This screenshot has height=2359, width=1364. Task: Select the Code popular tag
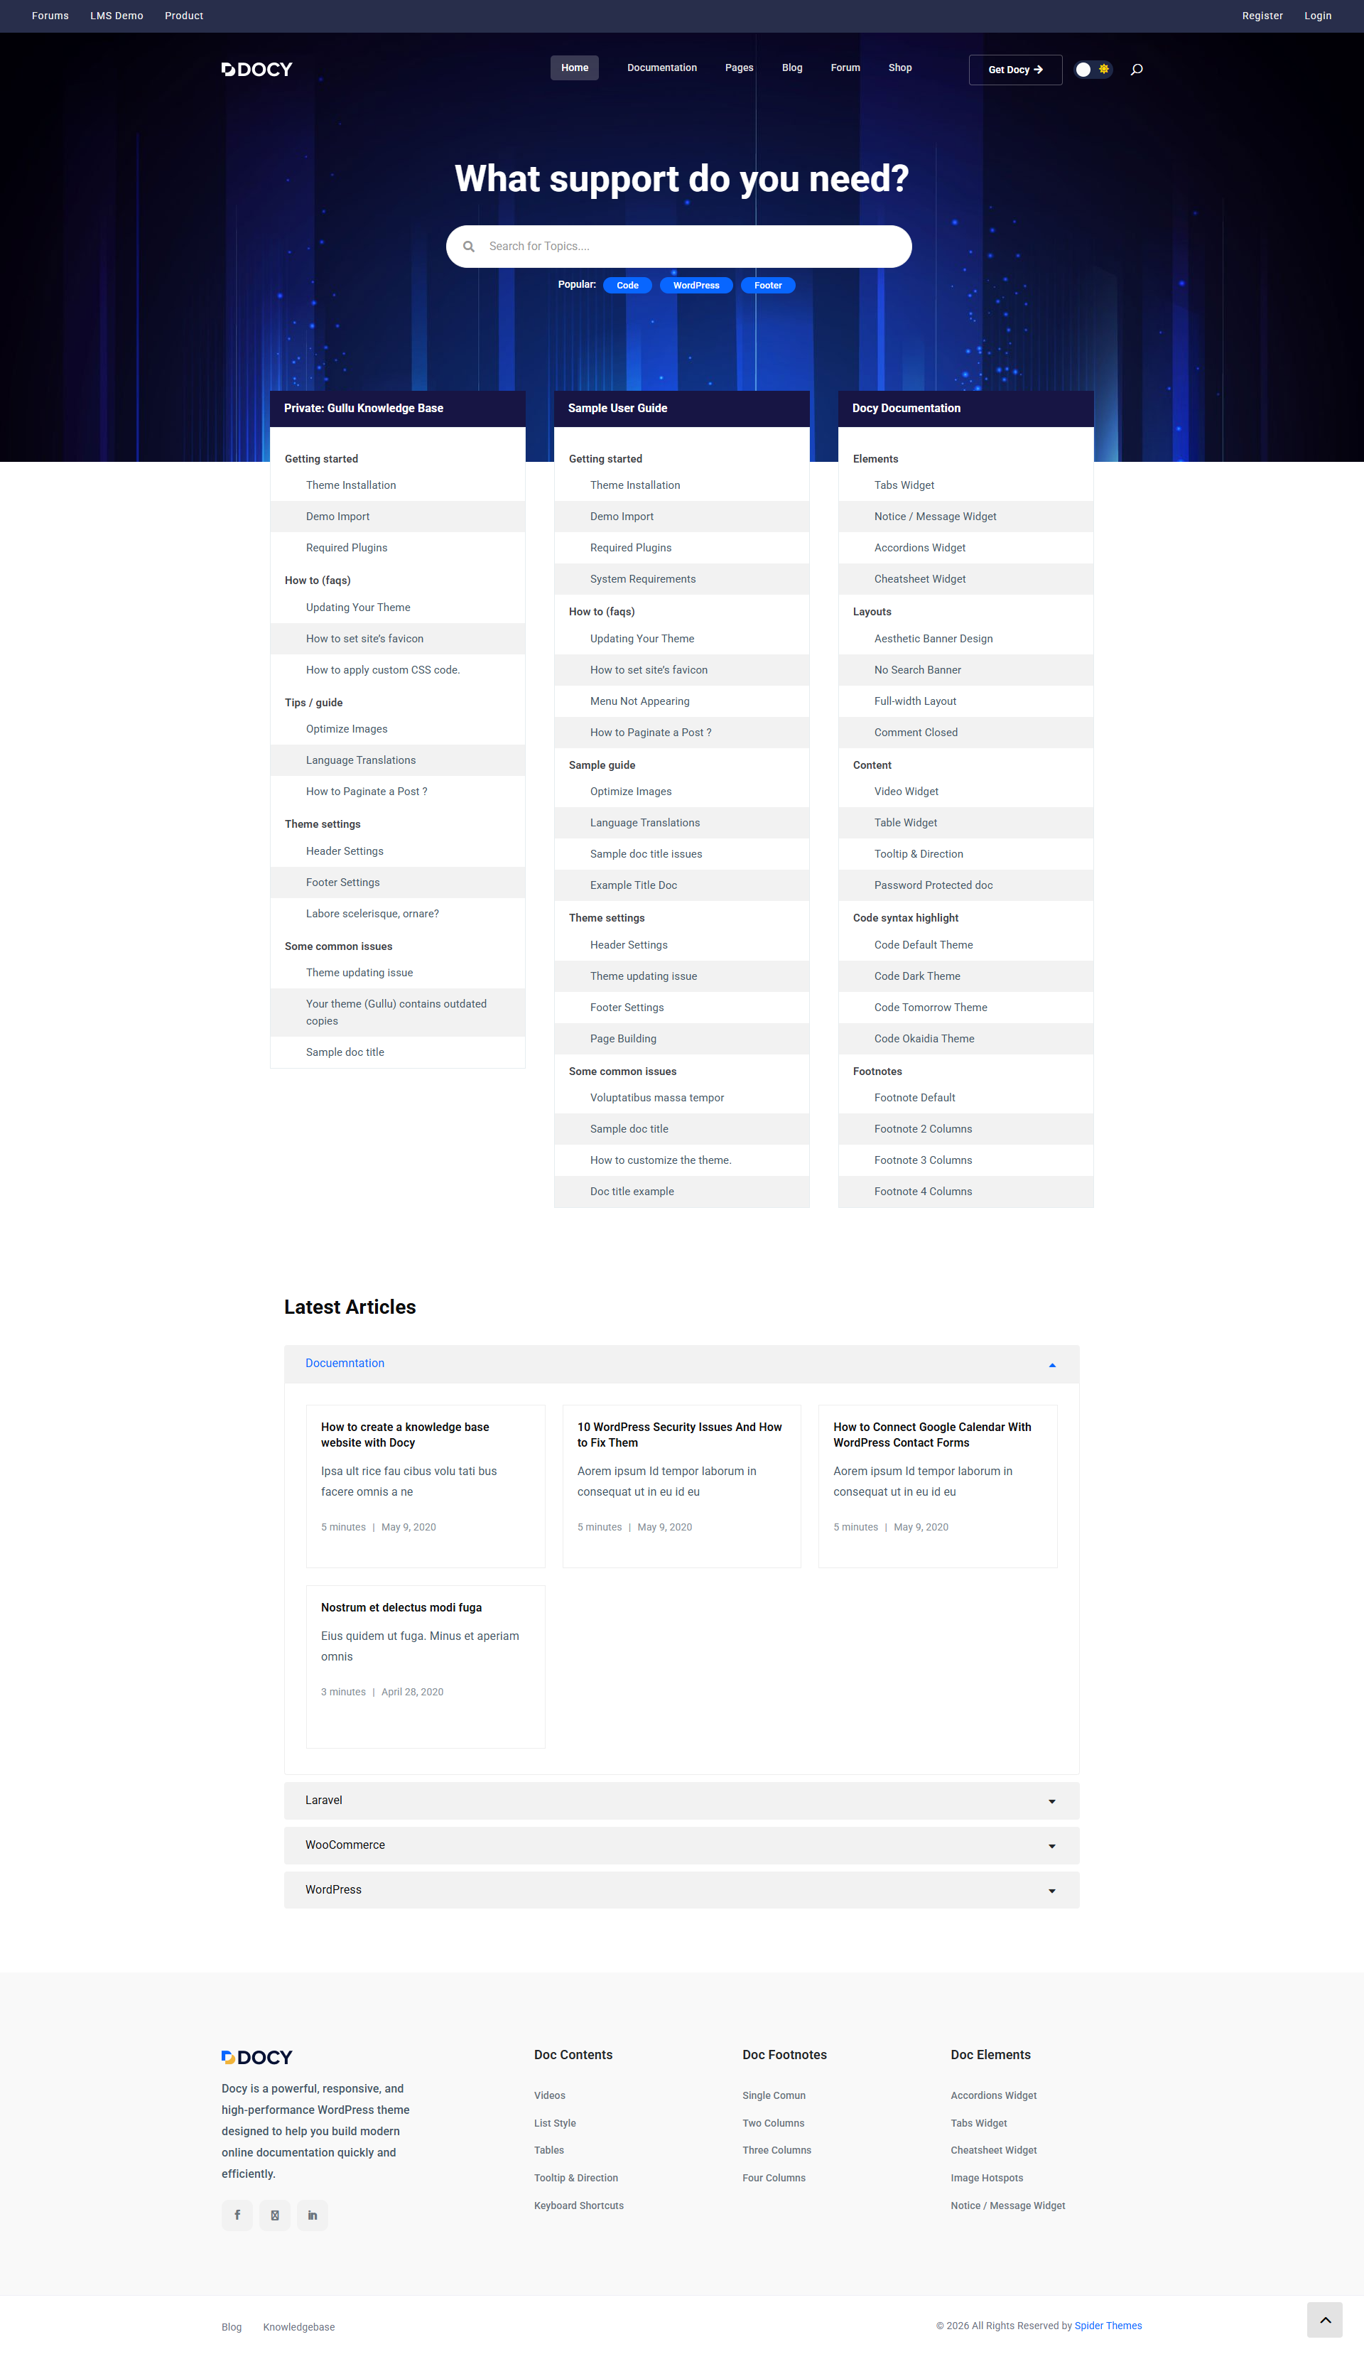(x=627, y=286)
